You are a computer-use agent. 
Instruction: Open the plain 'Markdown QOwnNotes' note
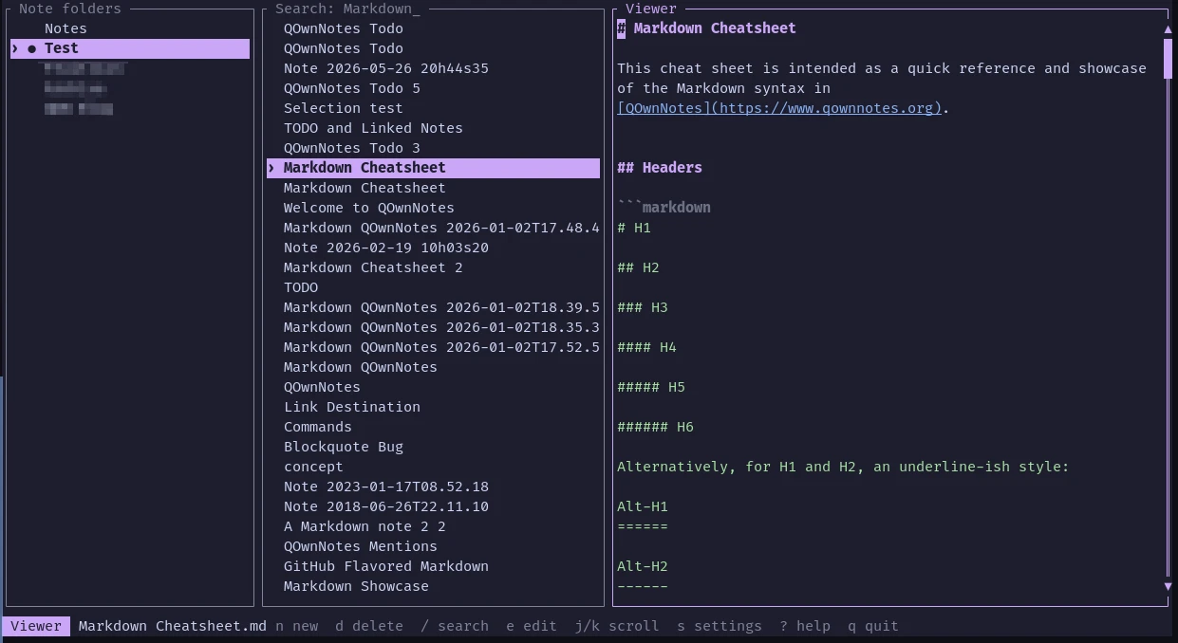(361, 367)
